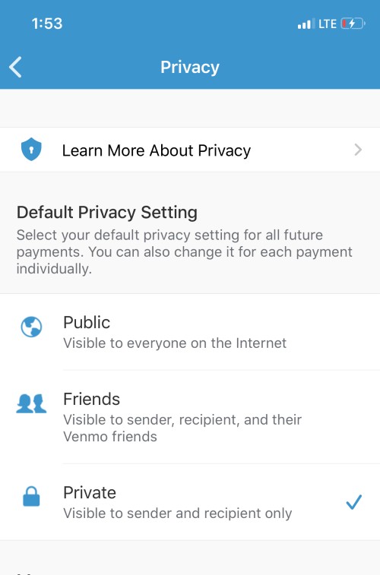Tap 'Visible to sender and recipient only' text

(x=178, y=513)
